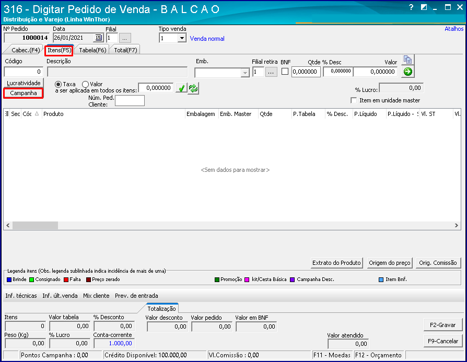467x362 pixels.
Task: Click the P.Líquido column header
Action: [369, 114]
